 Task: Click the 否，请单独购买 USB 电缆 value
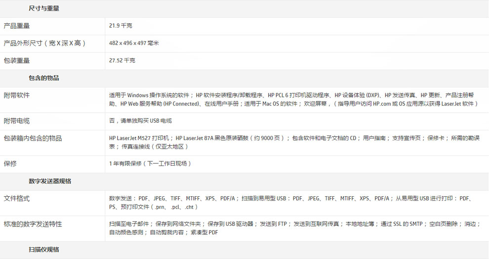point(141,121)
